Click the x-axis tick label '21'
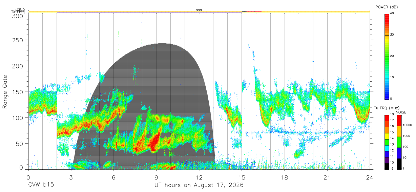 pyautogui.click(x=327, y=177)
